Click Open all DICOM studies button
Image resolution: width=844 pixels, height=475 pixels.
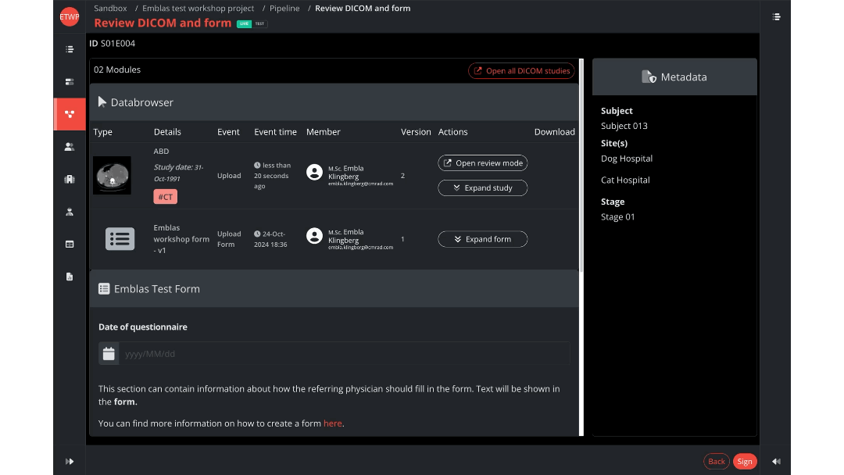coord(521,71)
